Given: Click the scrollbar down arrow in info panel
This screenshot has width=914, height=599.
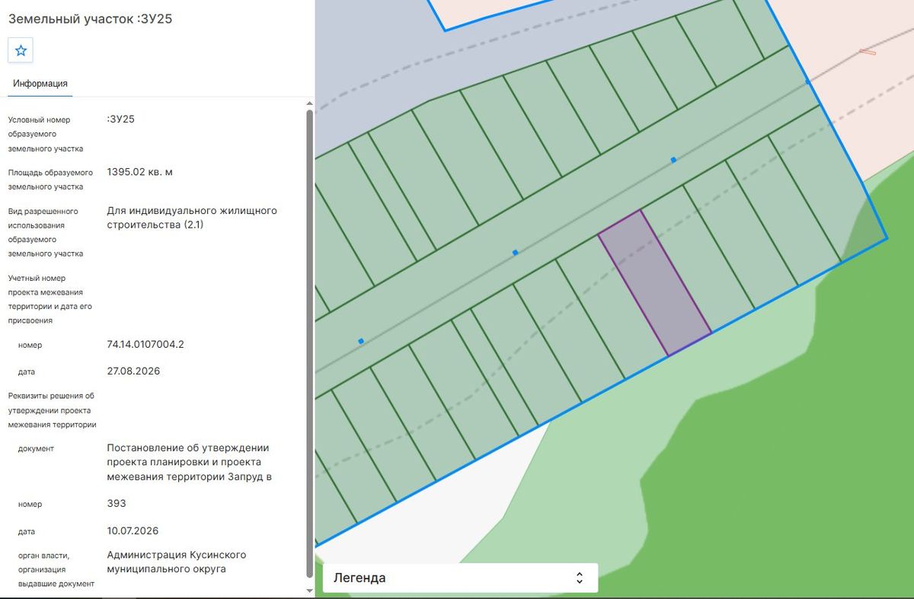Looking at the screenshot, I should coord(309,591).
